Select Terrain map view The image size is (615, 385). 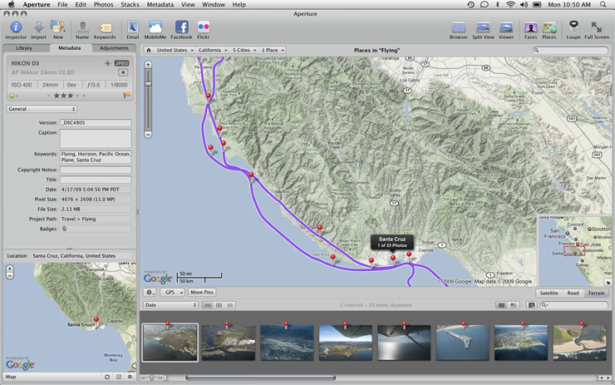[x=597, y=293]
